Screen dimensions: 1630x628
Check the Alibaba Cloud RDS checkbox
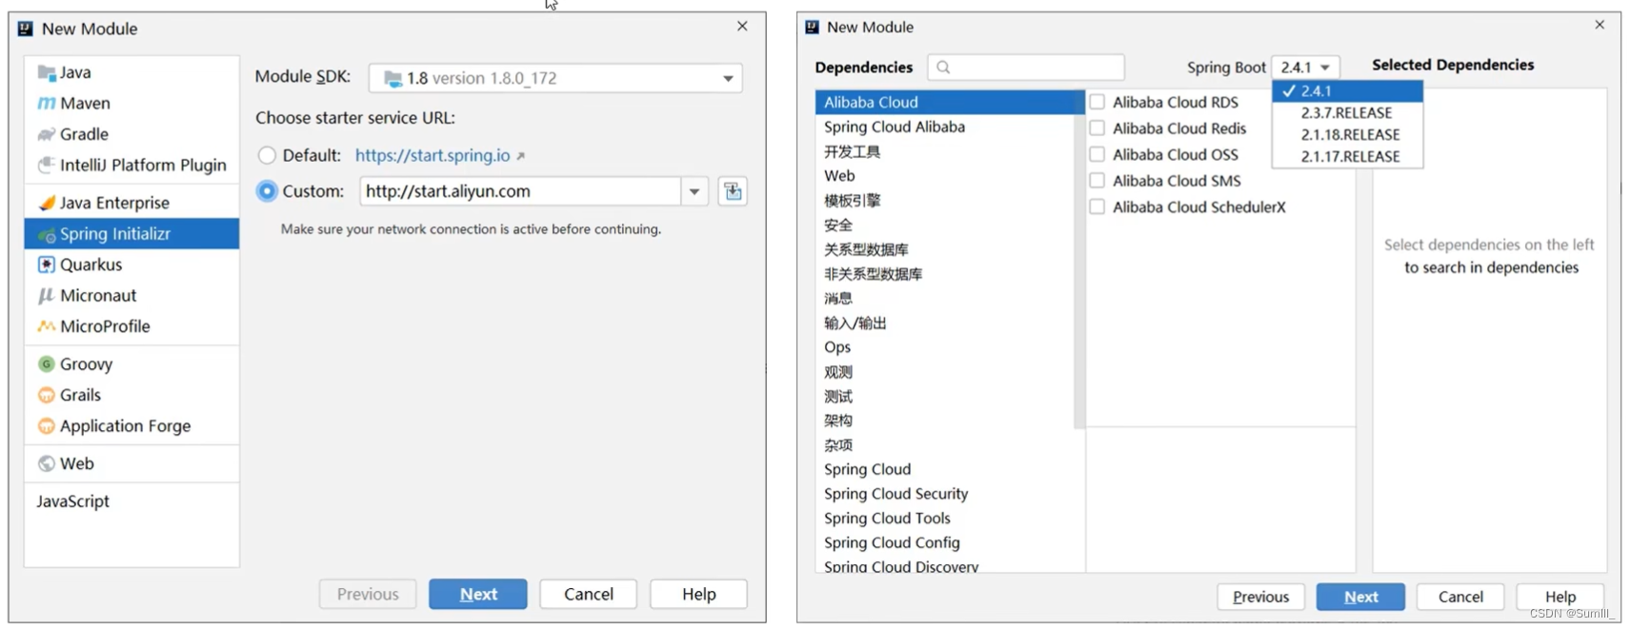tap(1097, 102)
